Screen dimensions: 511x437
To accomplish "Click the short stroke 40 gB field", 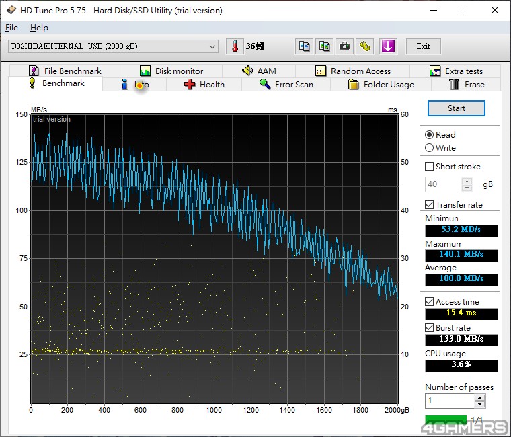I will (x=443, y=184).
